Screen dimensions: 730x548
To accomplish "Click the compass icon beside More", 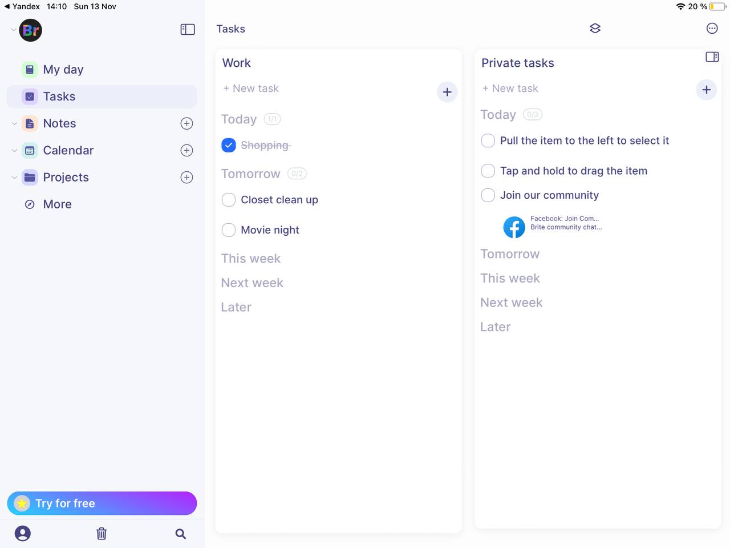I will click(x=30, y=204).
